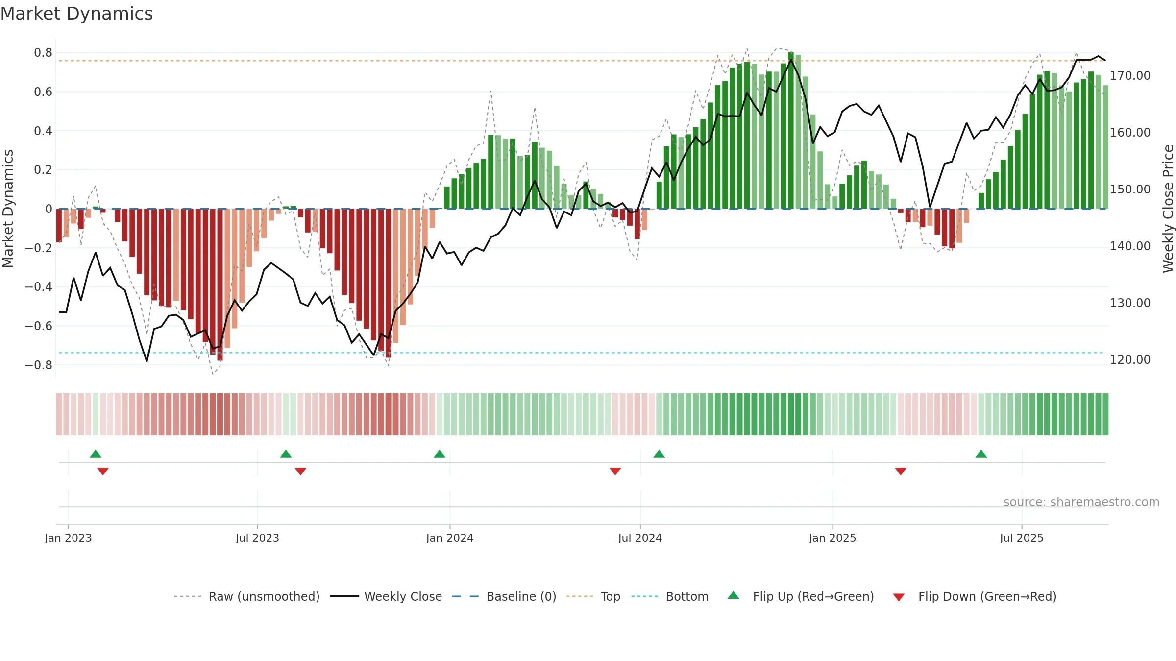Toggle the Raw (unsmoothed) legend entry
This screenshot has width=1176, height=661.
tap(246, 596)
